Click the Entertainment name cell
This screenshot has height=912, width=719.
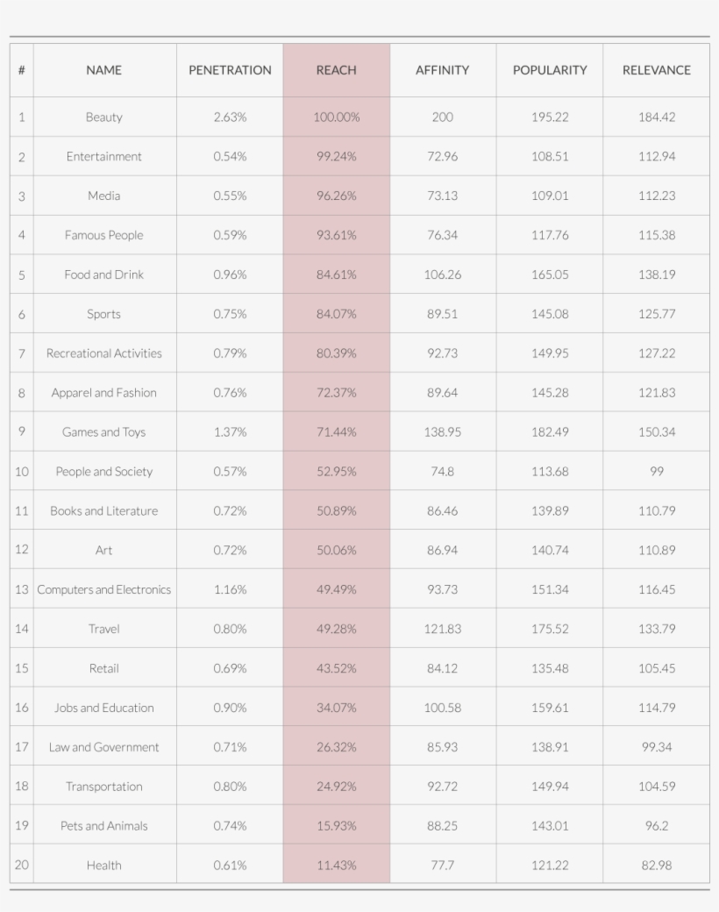click(x=103, y=157)
